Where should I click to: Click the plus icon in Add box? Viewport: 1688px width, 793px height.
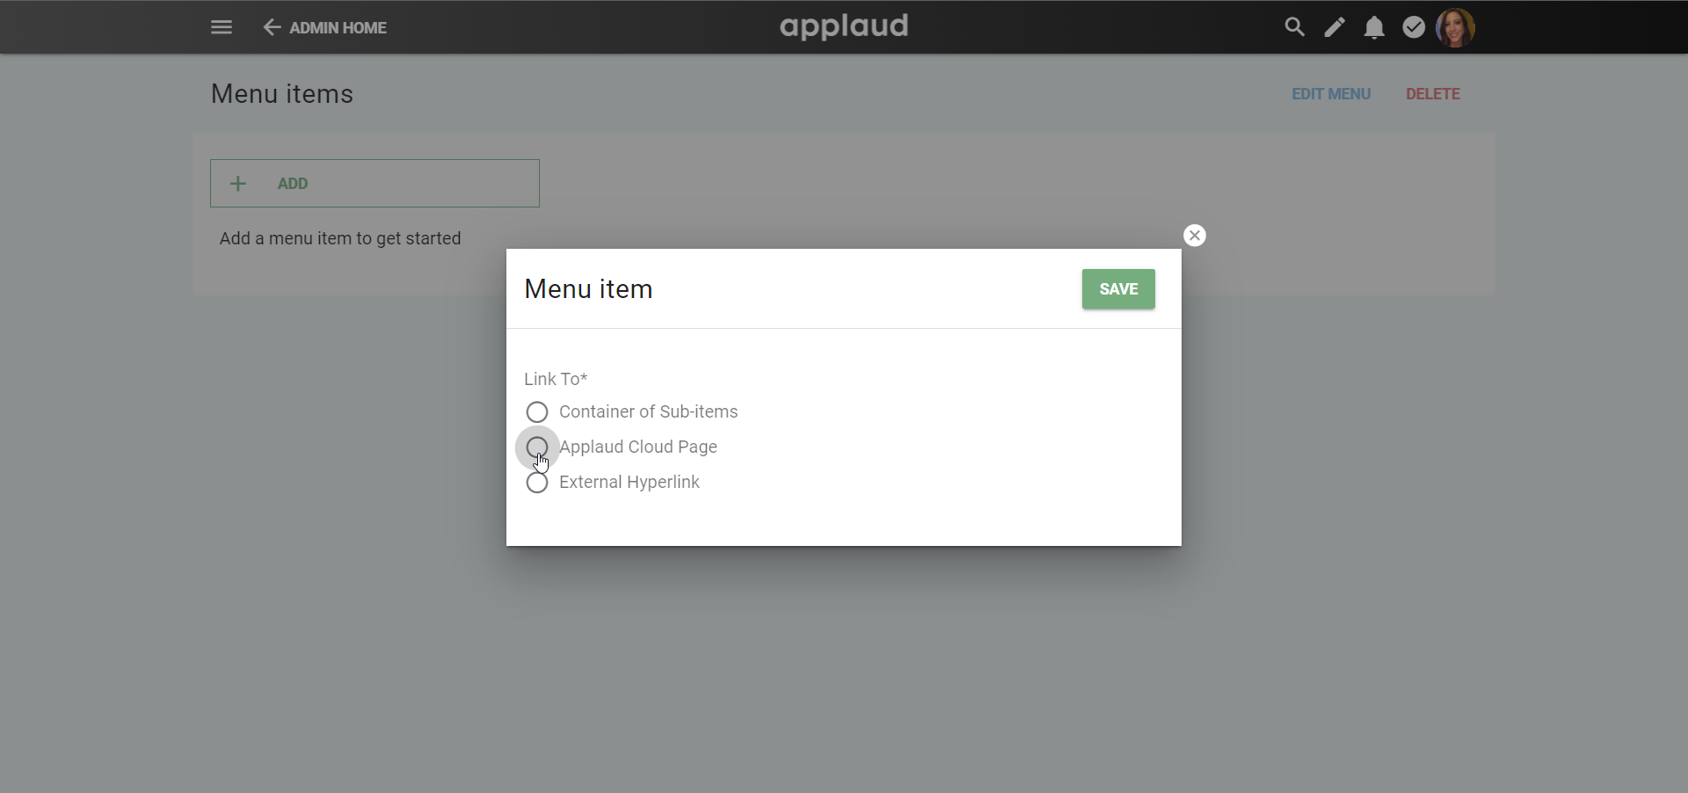(x=238, y=184)
